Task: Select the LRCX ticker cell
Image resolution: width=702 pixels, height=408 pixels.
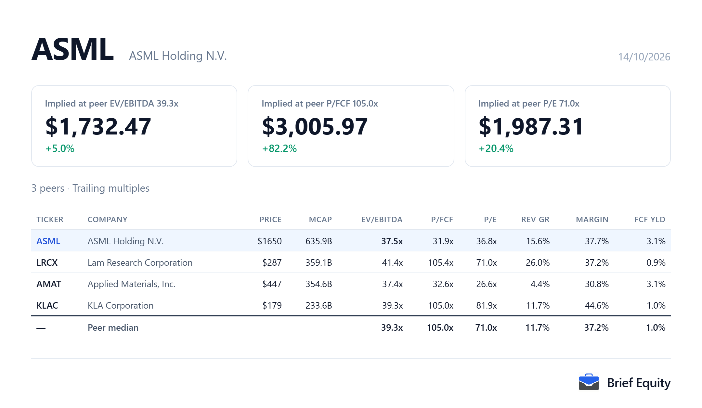Action: point(47,262)
